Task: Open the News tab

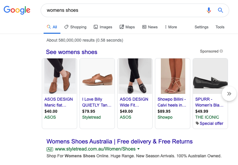Action: coord(150,27)
